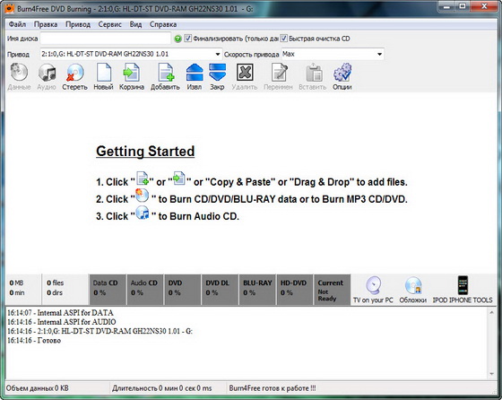This screenshot has width=502, height=400.
Task: Open TV on your PC
Action: (x=373, y=290)
